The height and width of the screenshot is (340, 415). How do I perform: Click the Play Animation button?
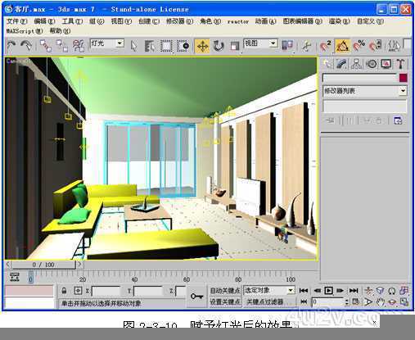point(328,291)
